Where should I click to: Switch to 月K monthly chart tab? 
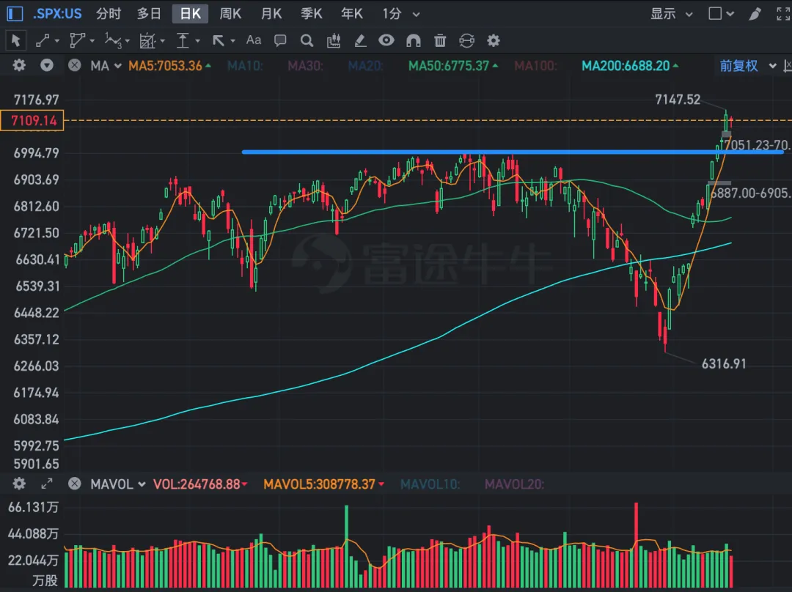271,14
